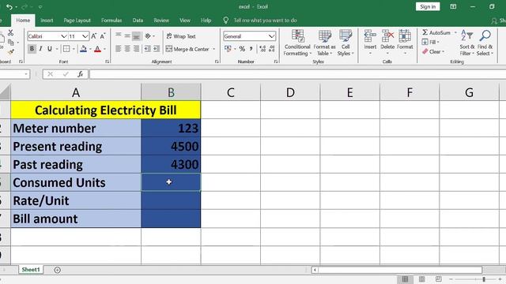Toggle Bold formatting
506x284 pixels.
click(32, 49)
